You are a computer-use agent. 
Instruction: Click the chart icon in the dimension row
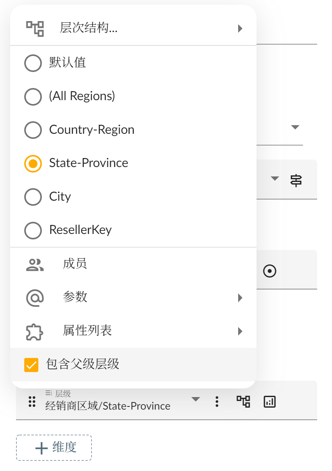tap(270, 401)
